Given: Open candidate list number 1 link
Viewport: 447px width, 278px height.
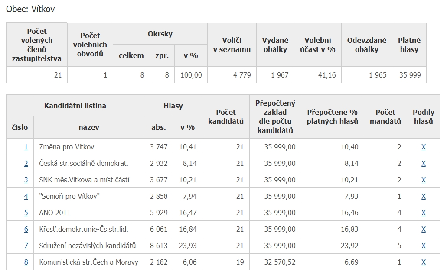Looking at the screenshot, I should [26, 147].
